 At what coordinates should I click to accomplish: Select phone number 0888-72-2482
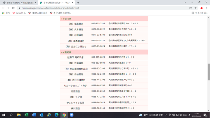click(x=98, y=74)
